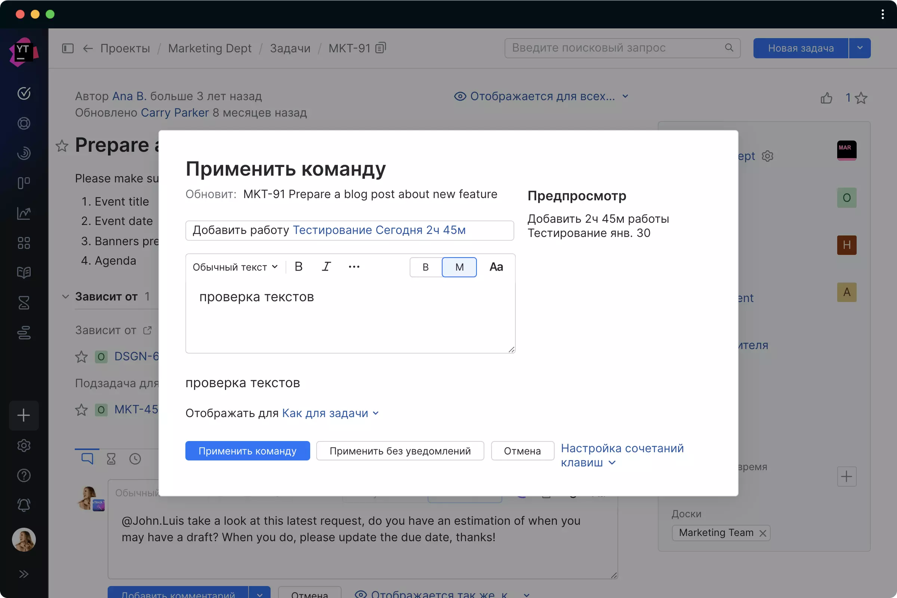Click the Применить команду button
Screen dimensions: 897x598
[x=247, y=450]
